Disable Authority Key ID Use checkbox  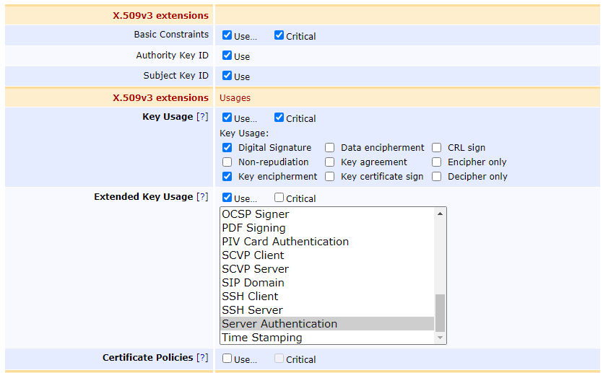tap(227, 56)
